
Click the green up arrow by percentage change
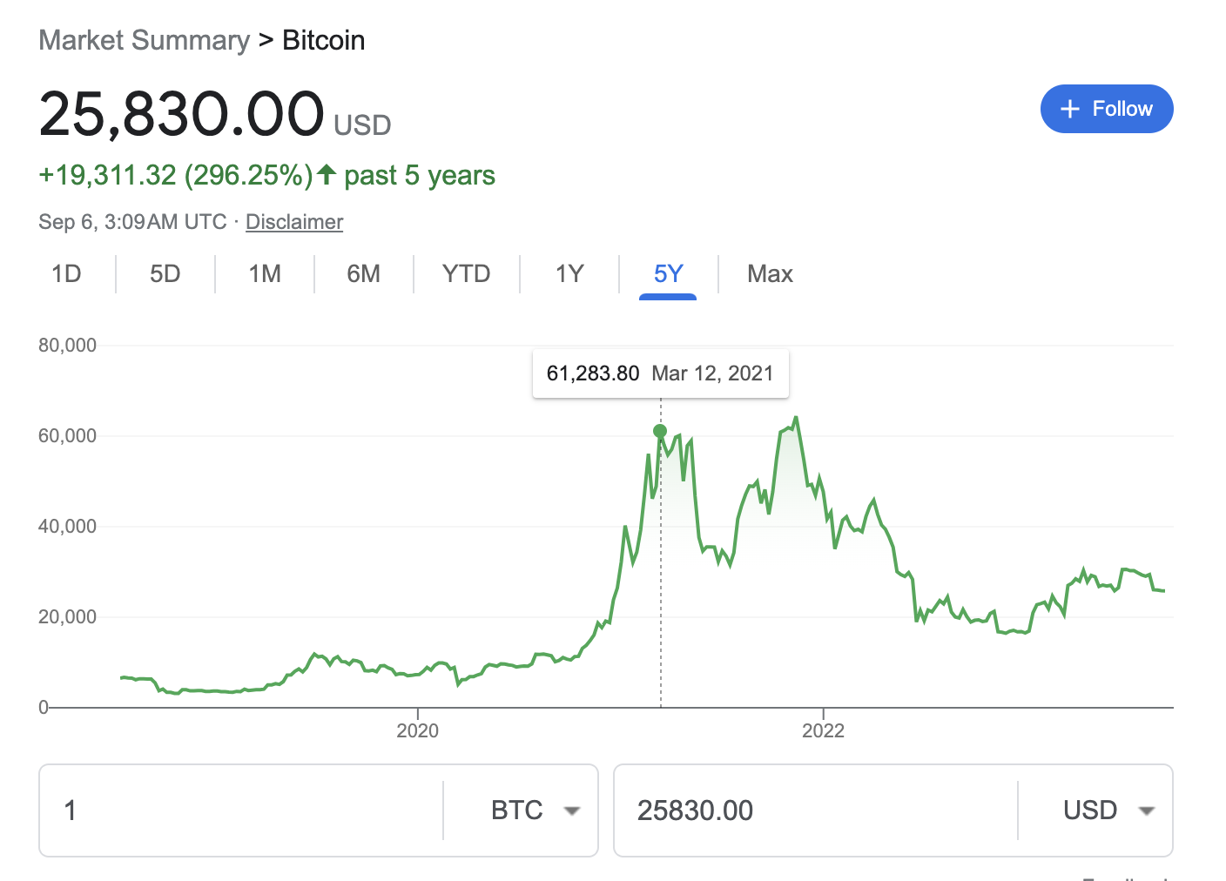(x=327, y=174)
